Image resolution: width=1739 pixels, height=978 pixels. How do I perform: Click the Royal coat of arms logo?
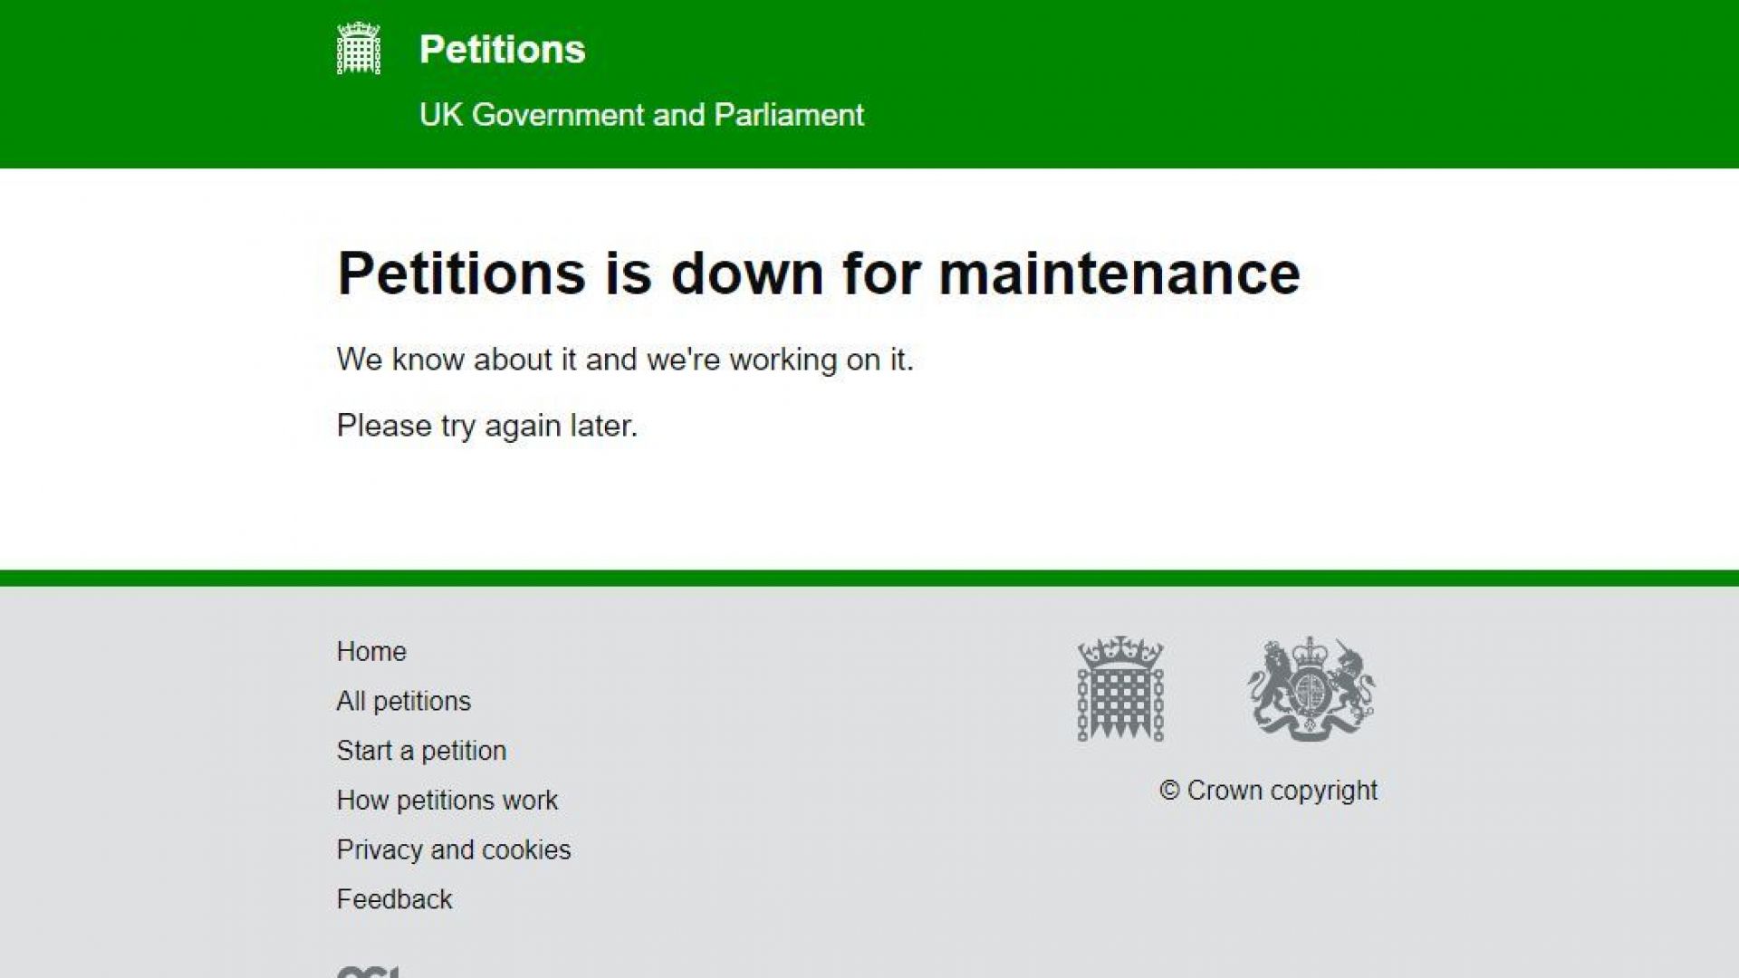(1311, 689)
